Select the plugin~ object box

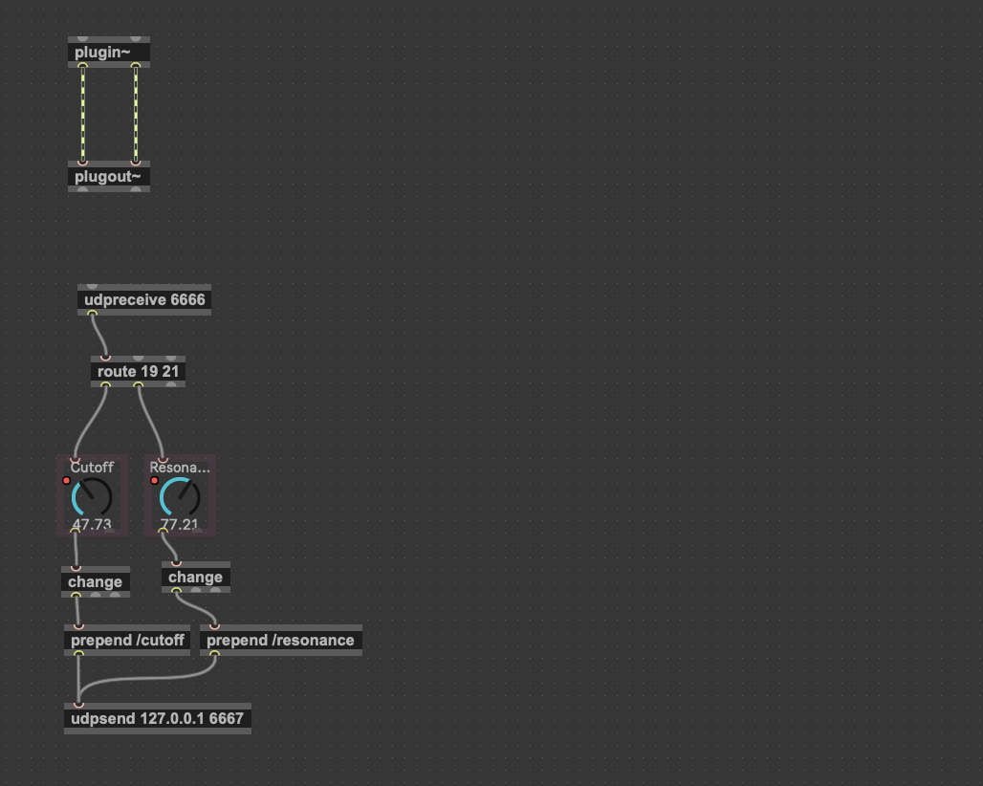click(108, 52)
